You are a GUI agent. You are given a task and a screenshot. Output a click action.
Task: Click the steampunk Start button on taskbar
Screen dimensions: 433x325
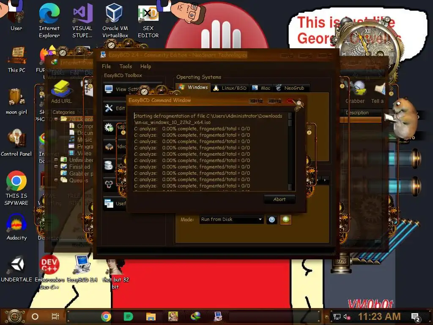click(x=15, y=317)
